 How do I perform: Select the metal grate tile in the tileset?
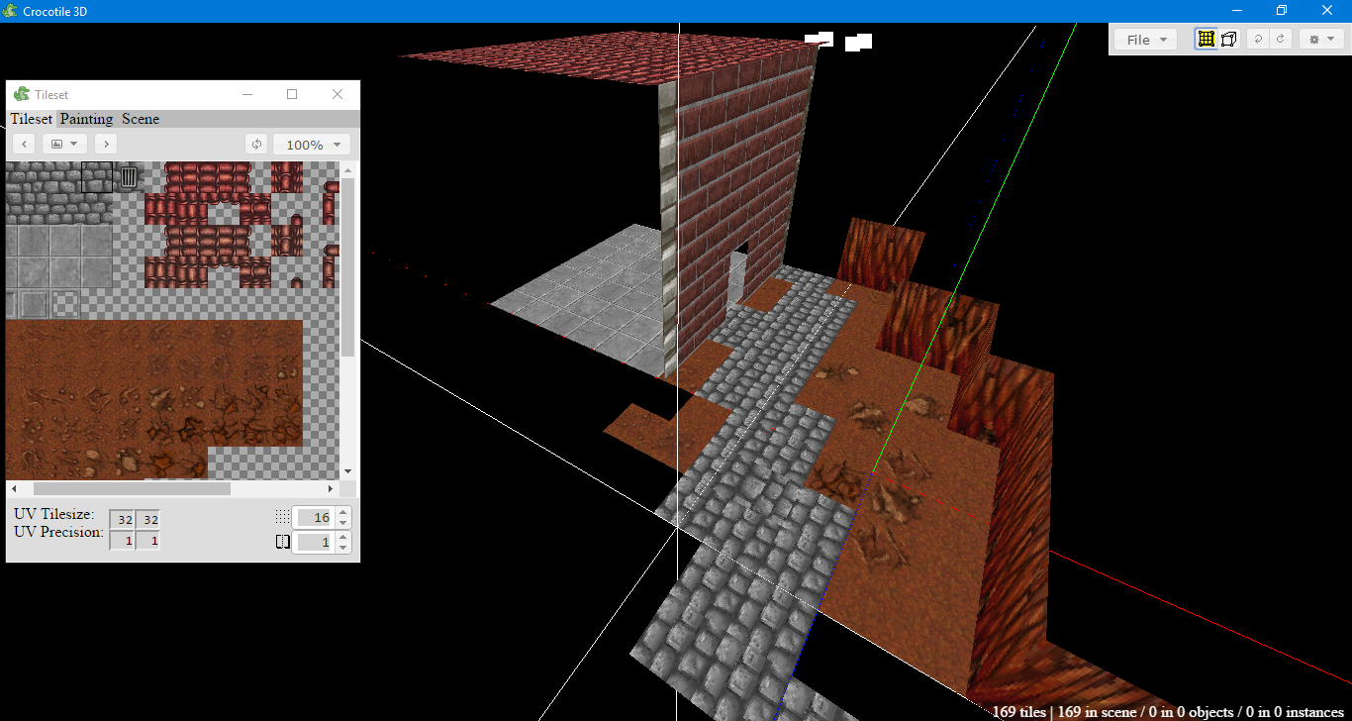[129, 176]
